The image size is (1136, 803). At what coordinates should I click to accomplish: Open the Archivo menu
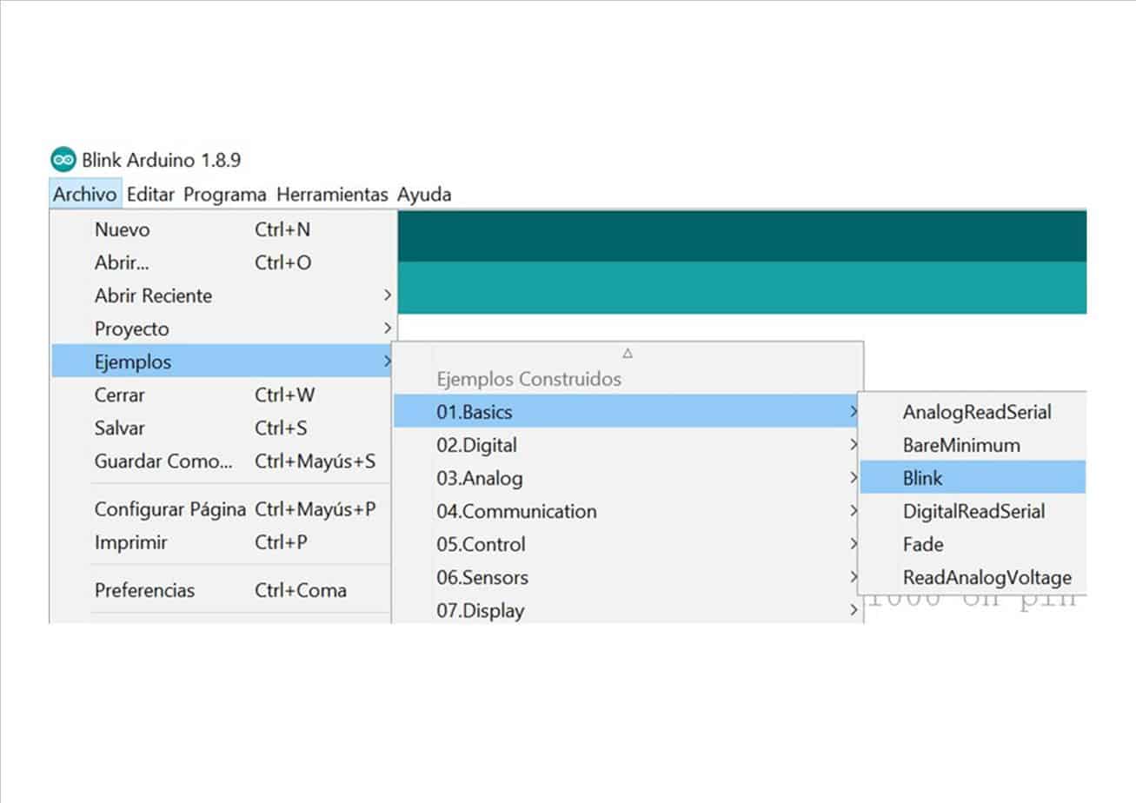[x=85, y=195]
